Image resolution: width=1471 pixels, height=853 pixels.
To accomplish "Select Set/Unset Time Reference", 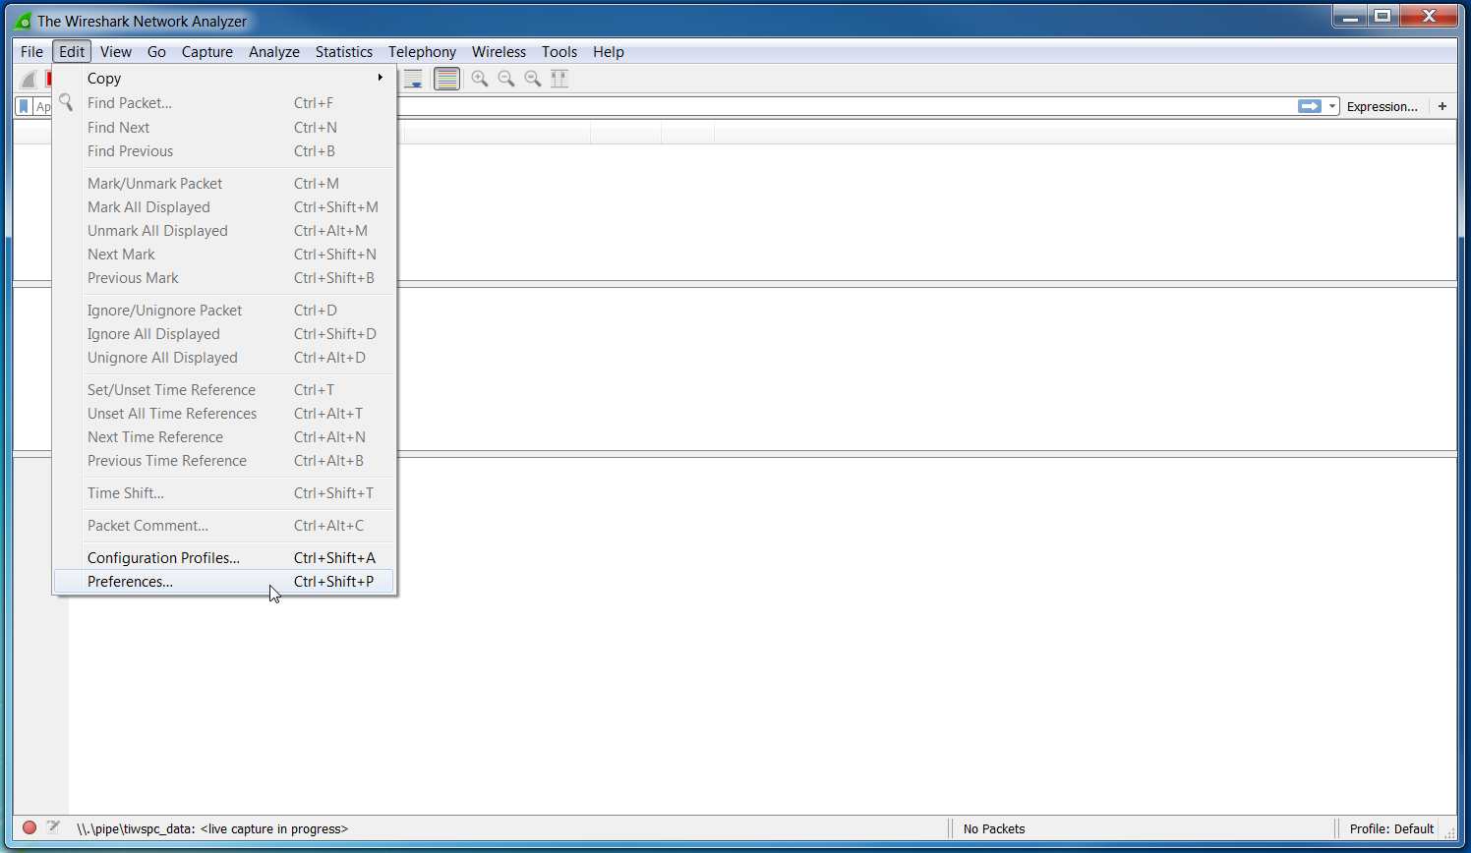I will tap(225, 390).
